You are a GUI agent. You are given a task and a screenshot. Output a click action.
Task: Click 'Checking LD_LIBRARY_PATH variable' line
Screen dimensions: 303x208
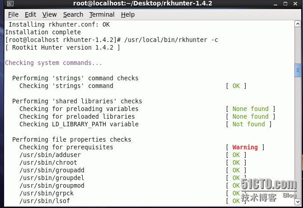point(79,124)
